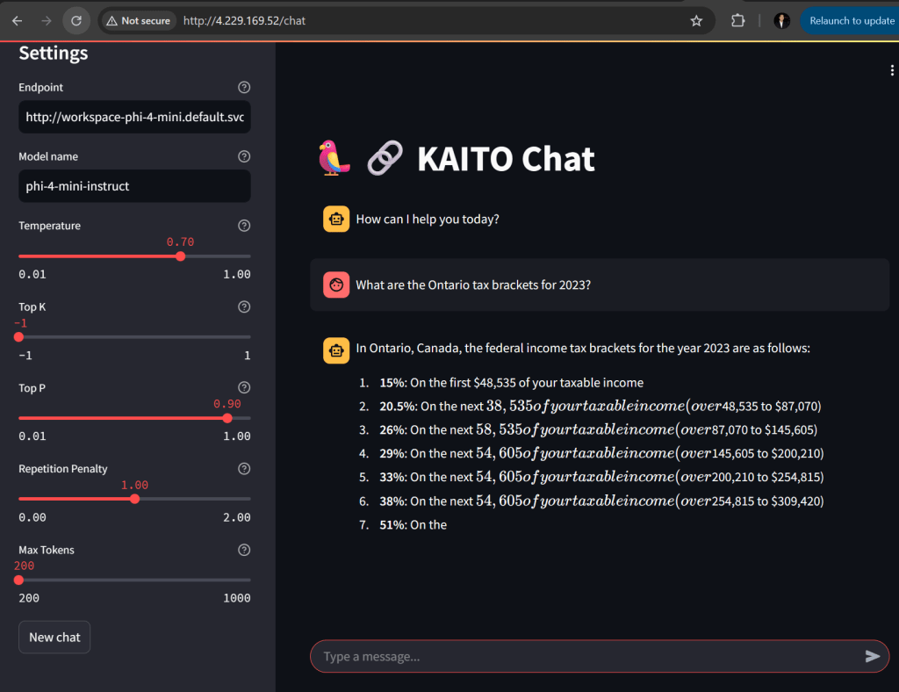Screen dimensions: 899x692
Task: Open the three-dot app menu
Action: (x=892, y=71)
